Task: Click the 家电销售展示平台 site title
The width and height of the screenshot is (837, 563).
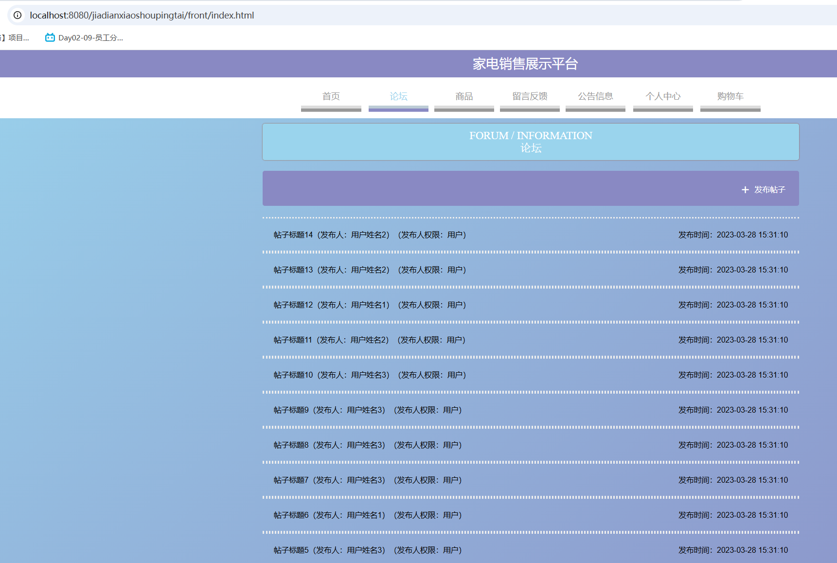Action: coord(525,64)
